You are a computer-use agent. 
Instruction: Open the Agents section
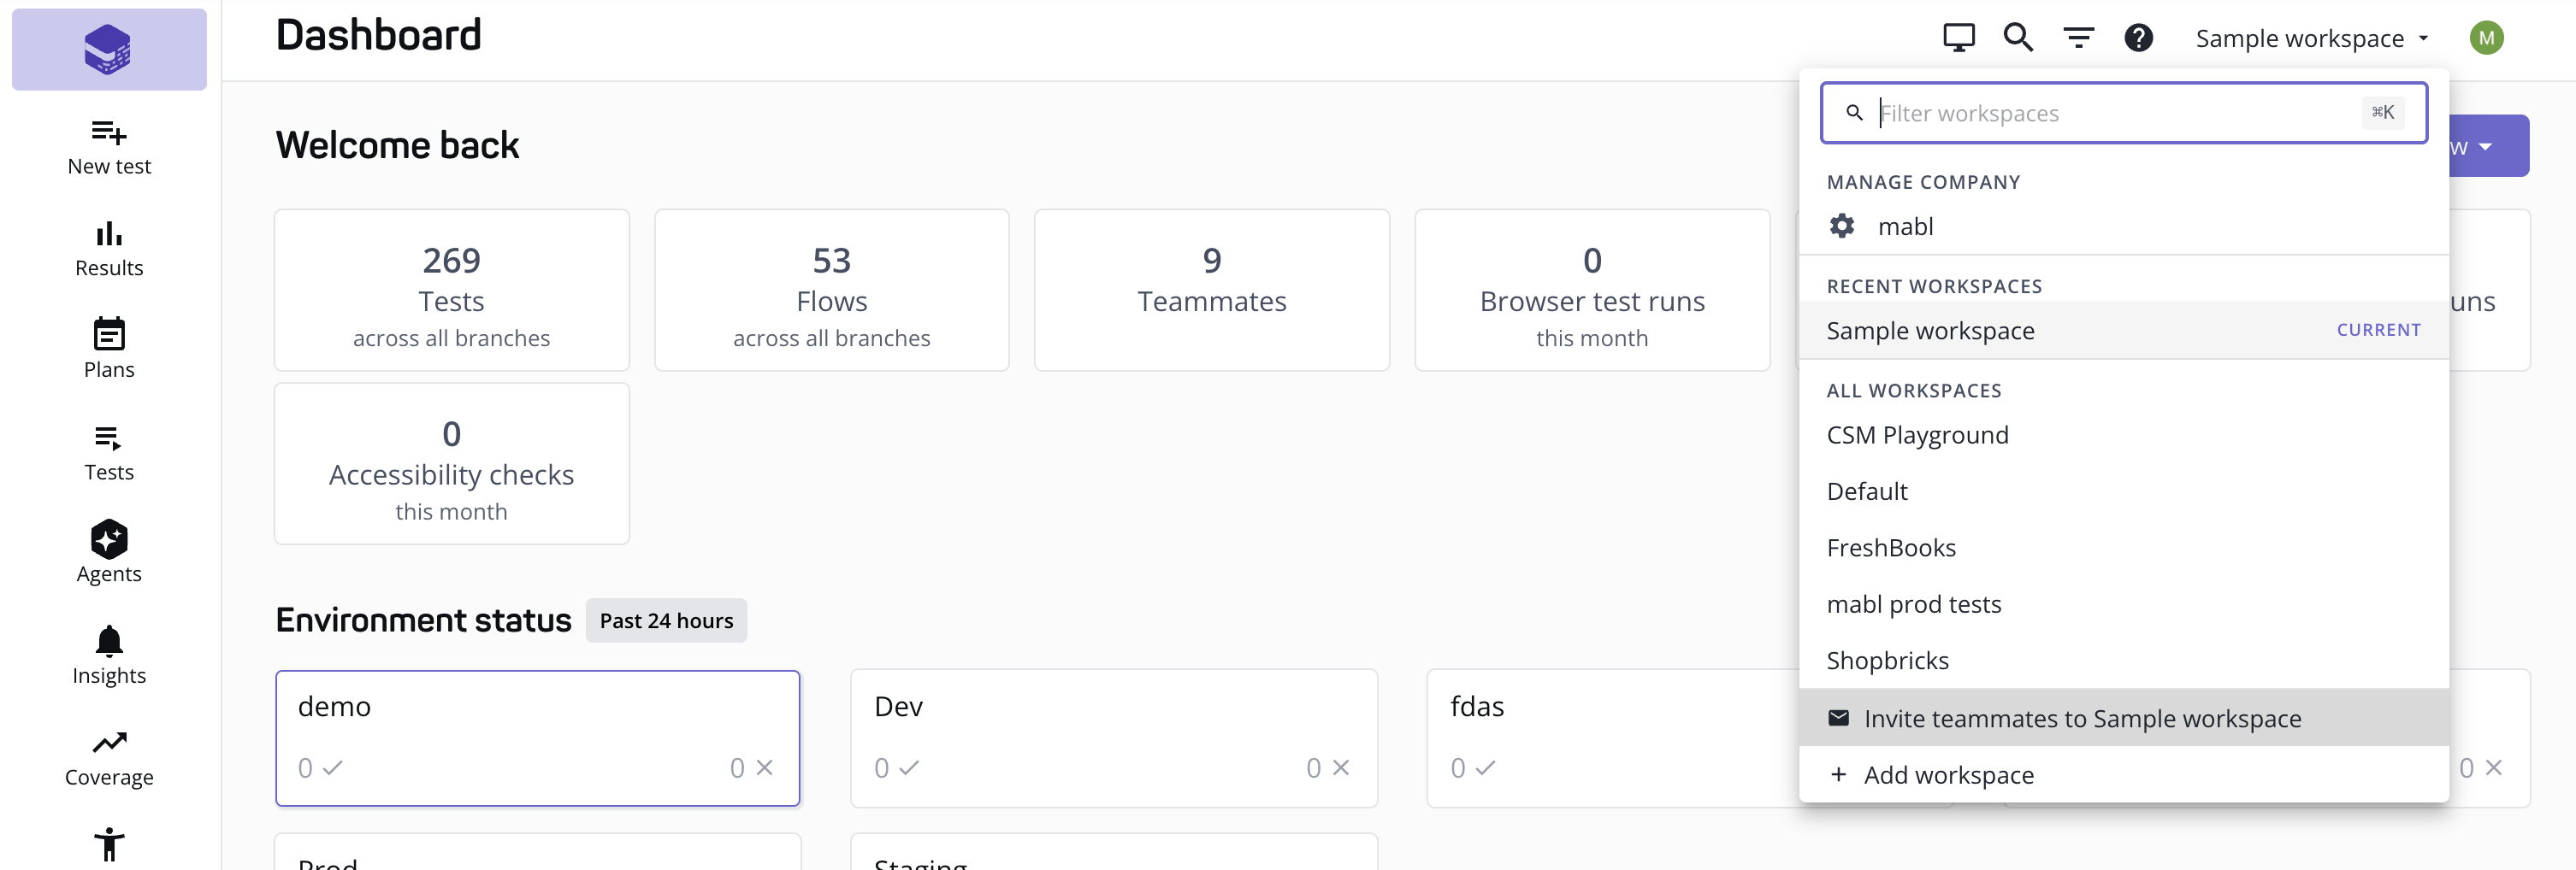109,552
